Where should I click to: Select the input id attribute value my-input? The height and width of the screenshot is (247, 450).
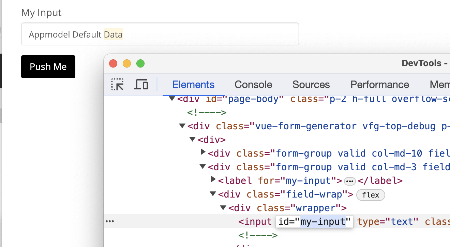323,222
